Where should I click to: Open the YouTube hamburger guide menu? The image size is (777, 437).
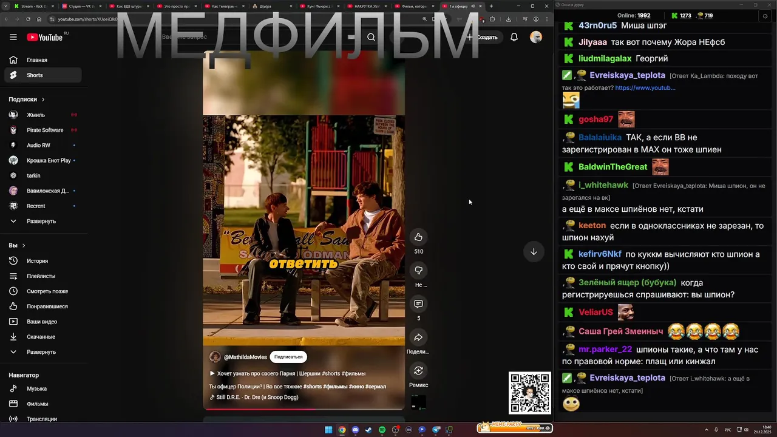(13, 37)
